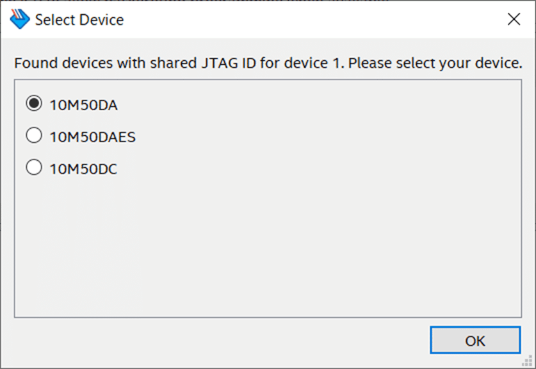Screen dimensions: 536x369
Task: Click the Select Device title text
Action: click(x=79, y=20)
